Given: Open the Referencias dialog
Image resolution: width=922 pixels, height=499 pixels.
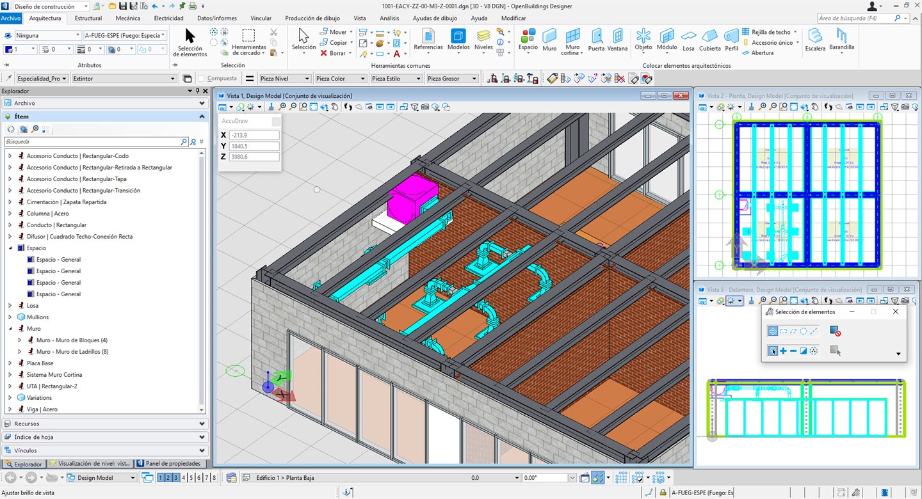Looking at the screenshot, I should pos(428,40).
